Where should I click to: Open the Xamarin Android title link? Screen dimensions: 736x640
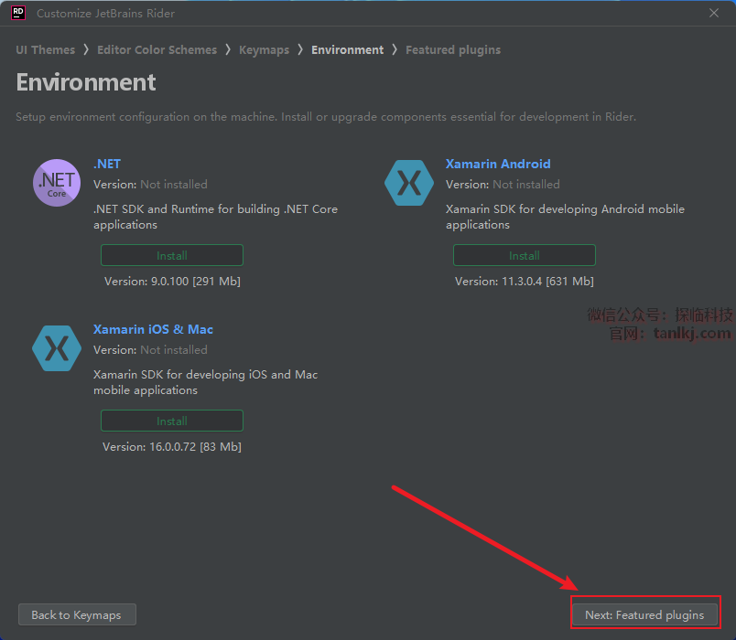tap(498, 164)
